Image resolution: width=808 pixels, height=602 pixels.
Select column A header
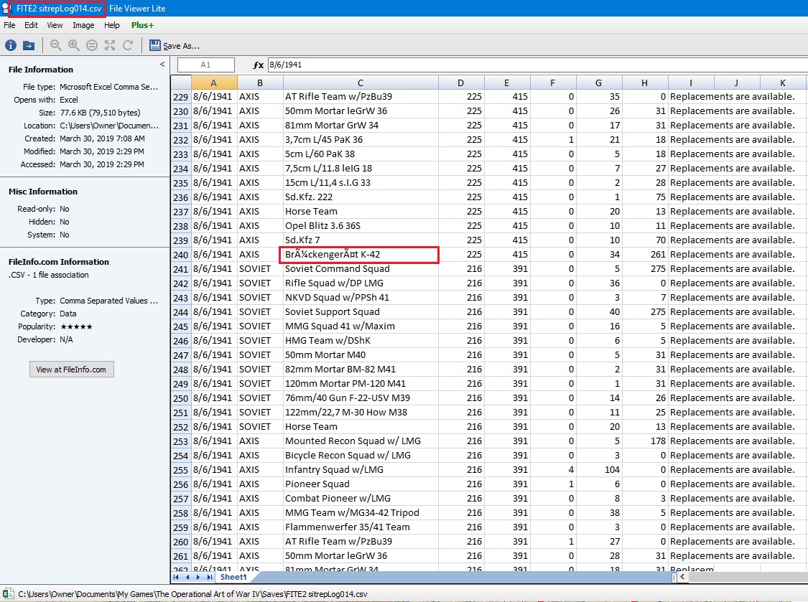214,83
